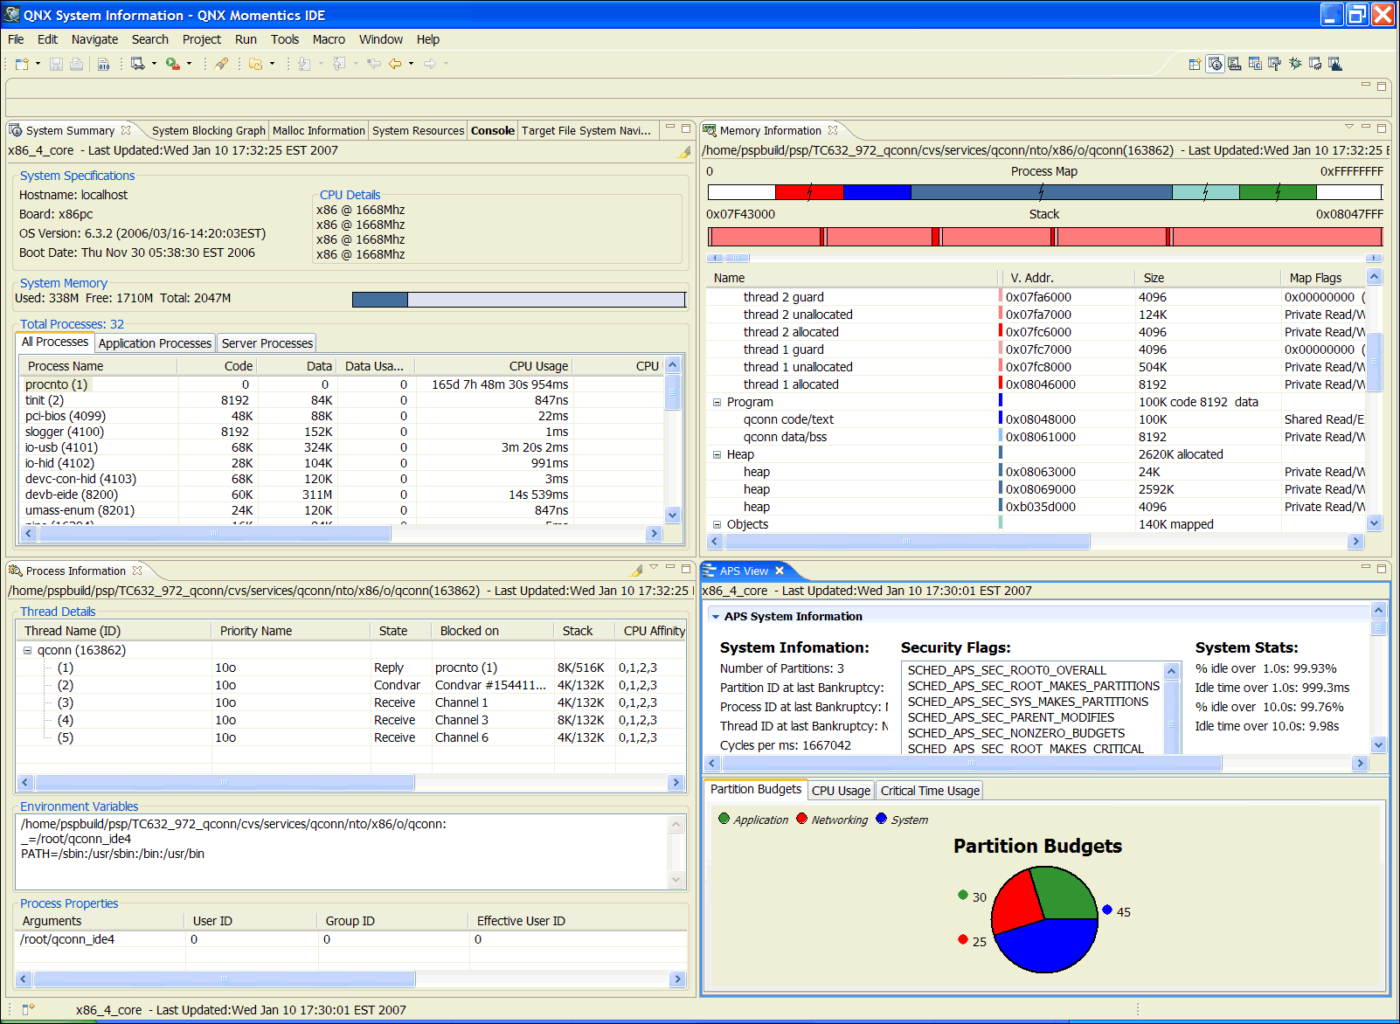This screenshot has width=1400, height=1024.
Task: Select the System Information perspective icon
Action: coord(1216,64)
